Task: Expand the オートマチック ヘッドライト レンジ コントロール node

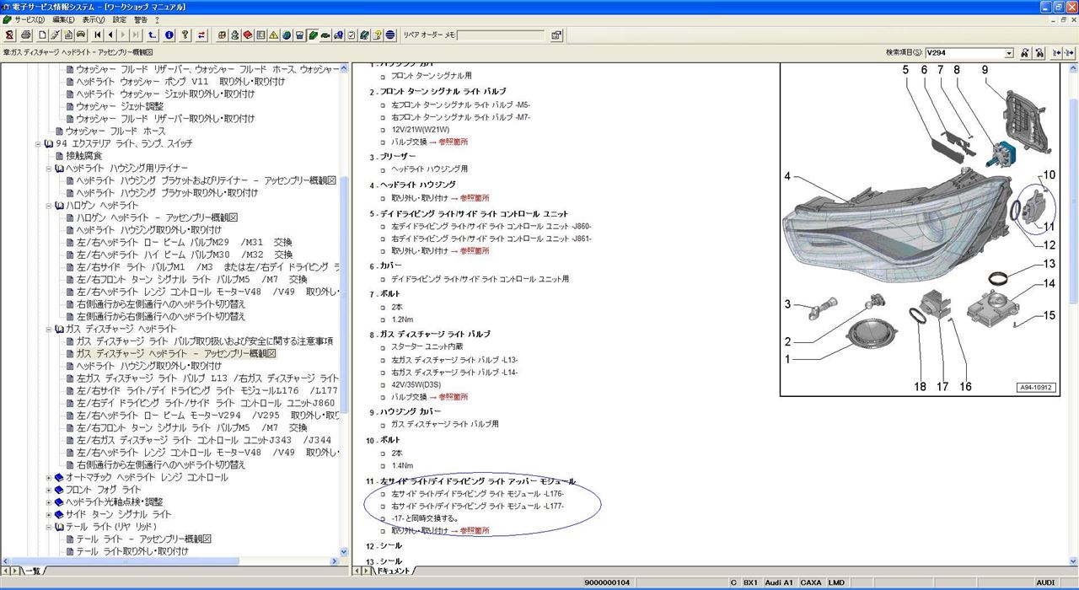Action: click(49, 477)
